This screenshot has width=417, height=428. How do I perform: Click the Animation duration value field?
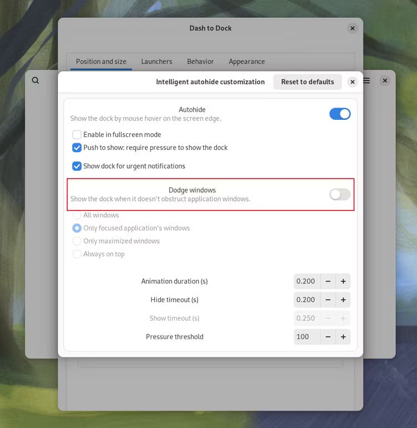click(x=307, y=281)
